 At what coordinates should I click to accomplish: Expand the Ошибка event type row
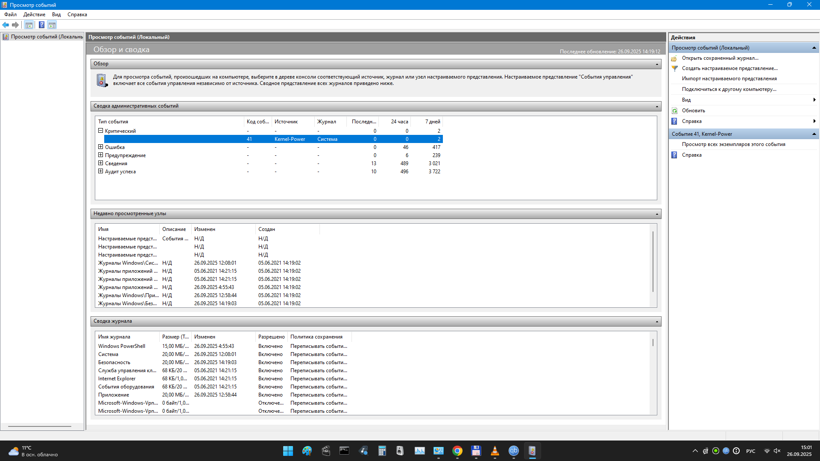pos(100,147)
